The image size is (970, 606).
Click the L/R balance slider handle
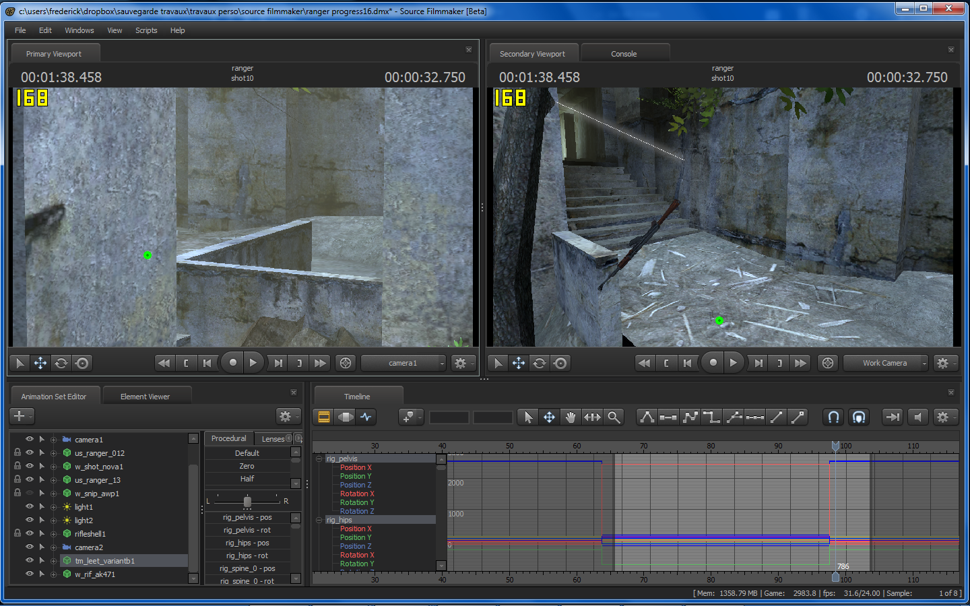point(247,502)
